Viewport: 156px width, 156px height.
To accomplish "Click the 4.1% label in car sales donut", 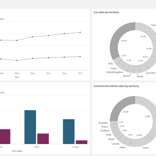I will pos(129,60).
